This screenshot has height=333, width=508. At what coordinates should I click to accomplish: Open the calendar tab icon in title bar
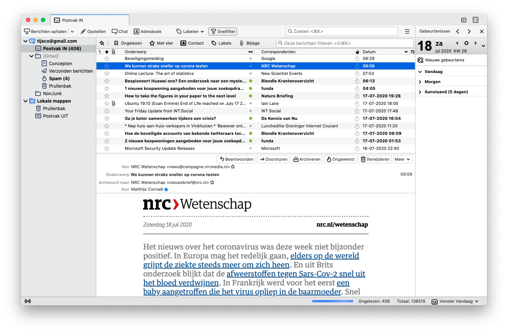(464, 20)
